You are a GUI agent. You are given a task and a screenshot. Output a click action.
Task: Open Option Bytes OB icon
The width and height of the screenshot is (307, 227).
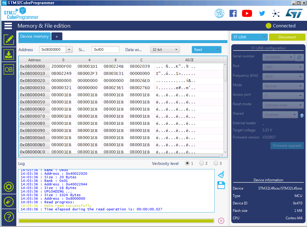click(9, 70)
